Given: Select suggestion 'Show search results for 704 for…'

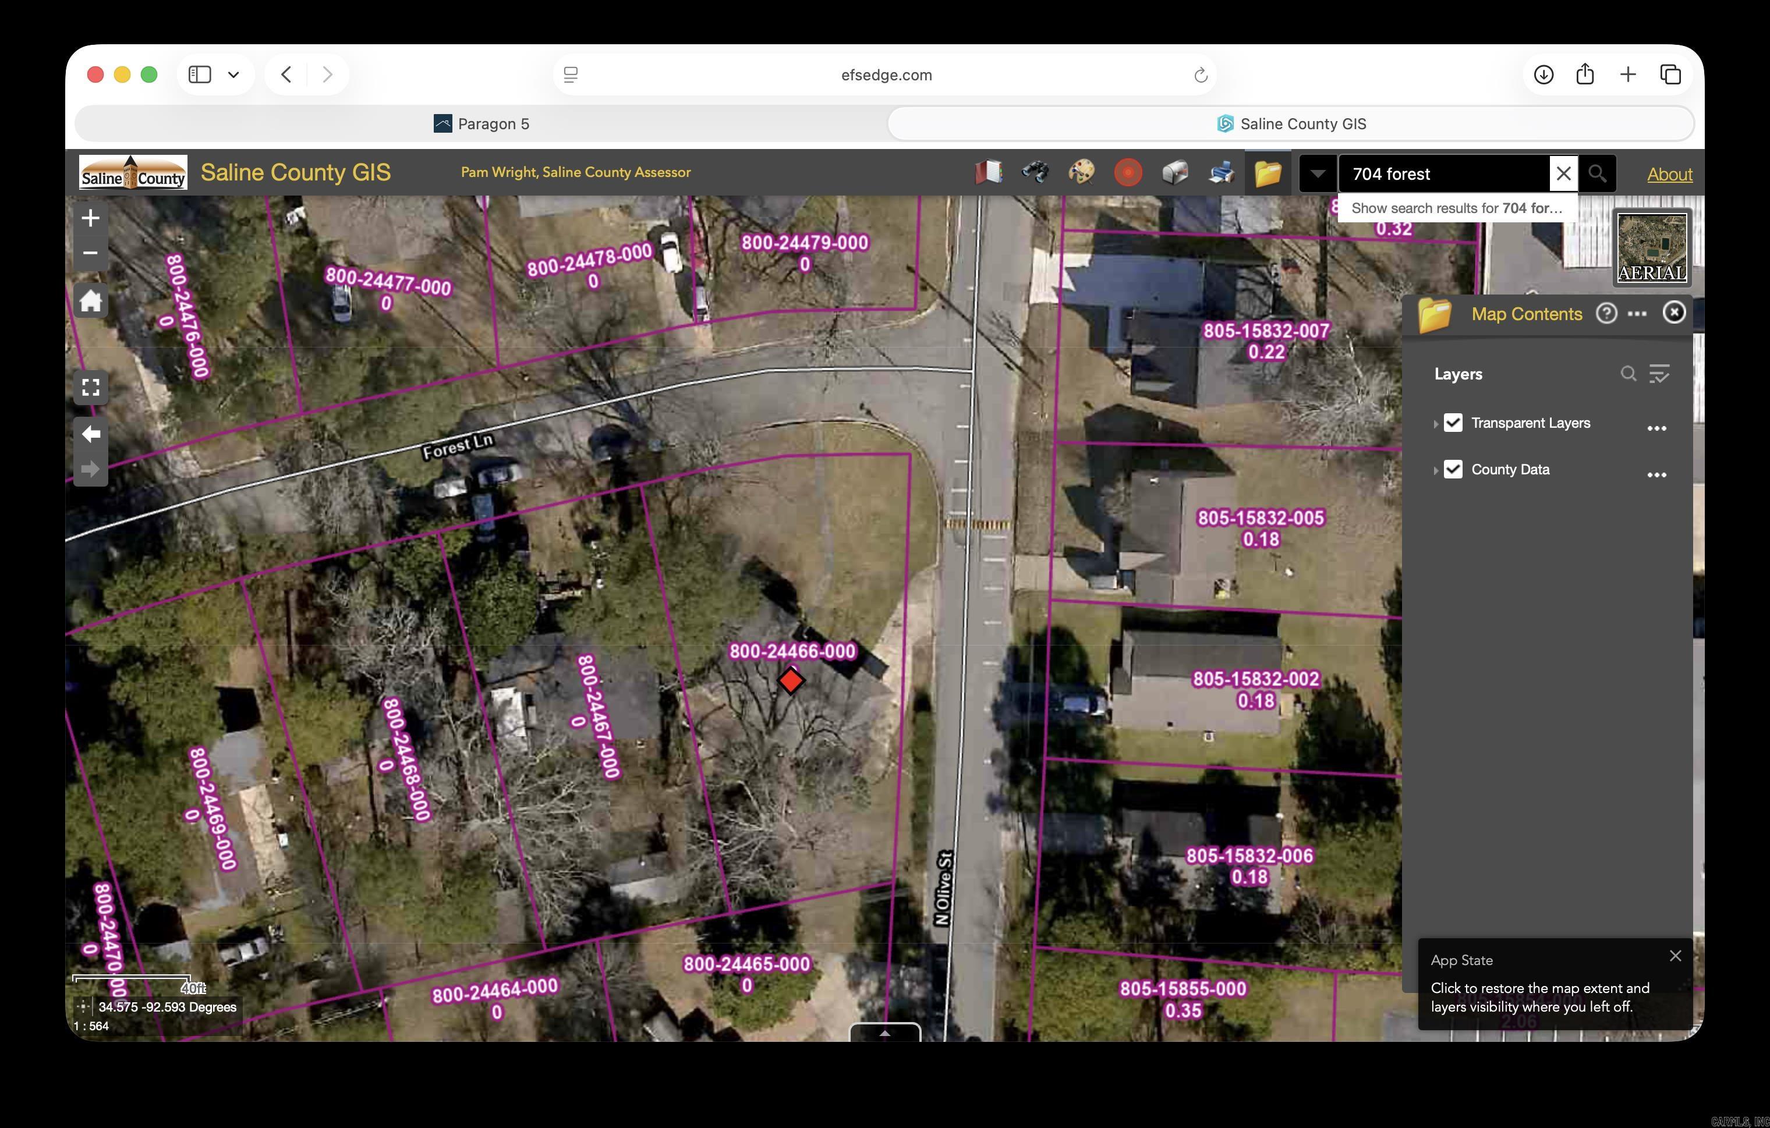Looking at the screenshot, I should coord(1457,208).
